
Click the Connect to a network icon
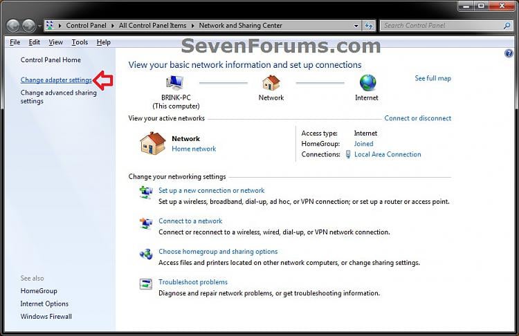(x=146, y=223)
